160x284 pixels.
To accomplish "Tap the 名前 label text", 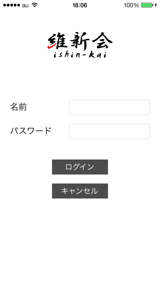I will [18, 107].
